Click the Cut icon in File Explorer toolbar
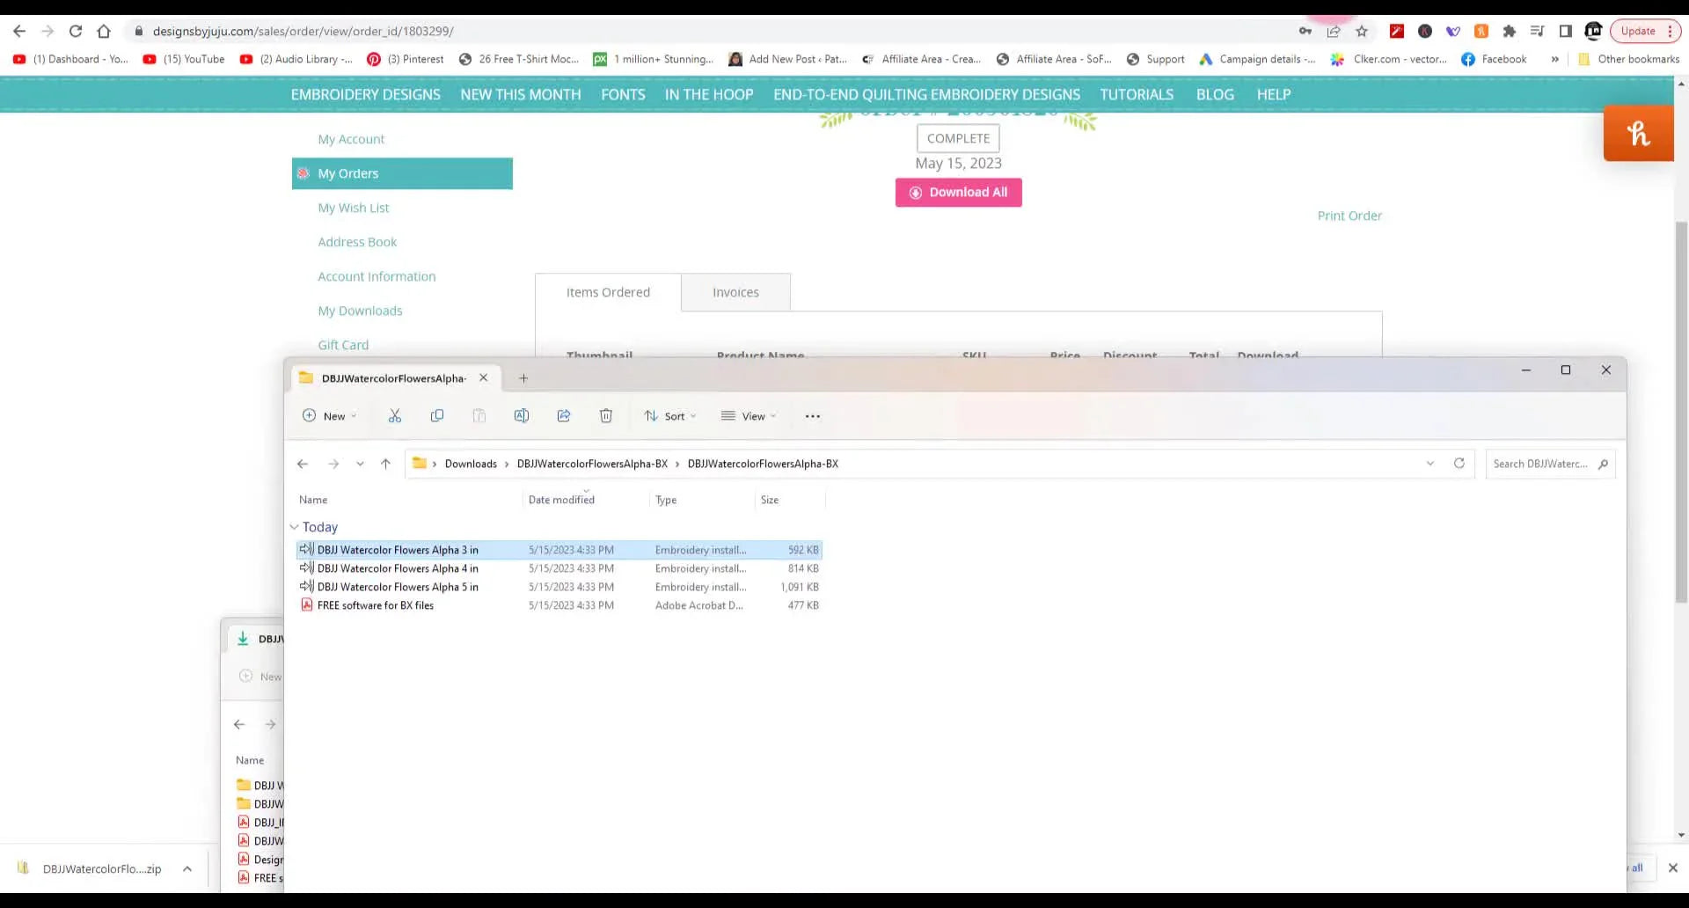This screenshot has width=1689, height=908. (394, 416)
